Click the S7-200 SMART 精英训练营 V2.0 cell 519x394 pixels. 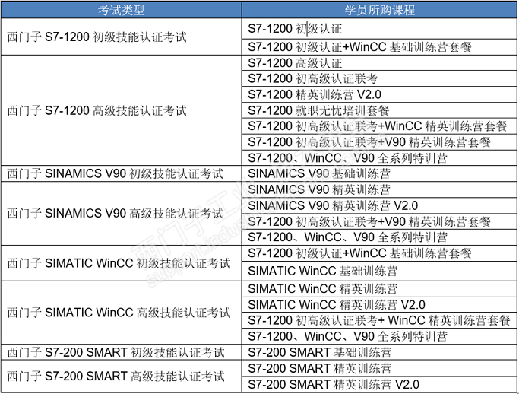tap(379, 384)
